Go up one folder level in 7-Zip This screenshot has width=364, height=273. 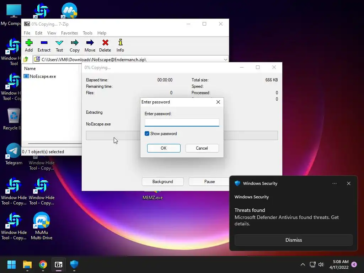26,59
